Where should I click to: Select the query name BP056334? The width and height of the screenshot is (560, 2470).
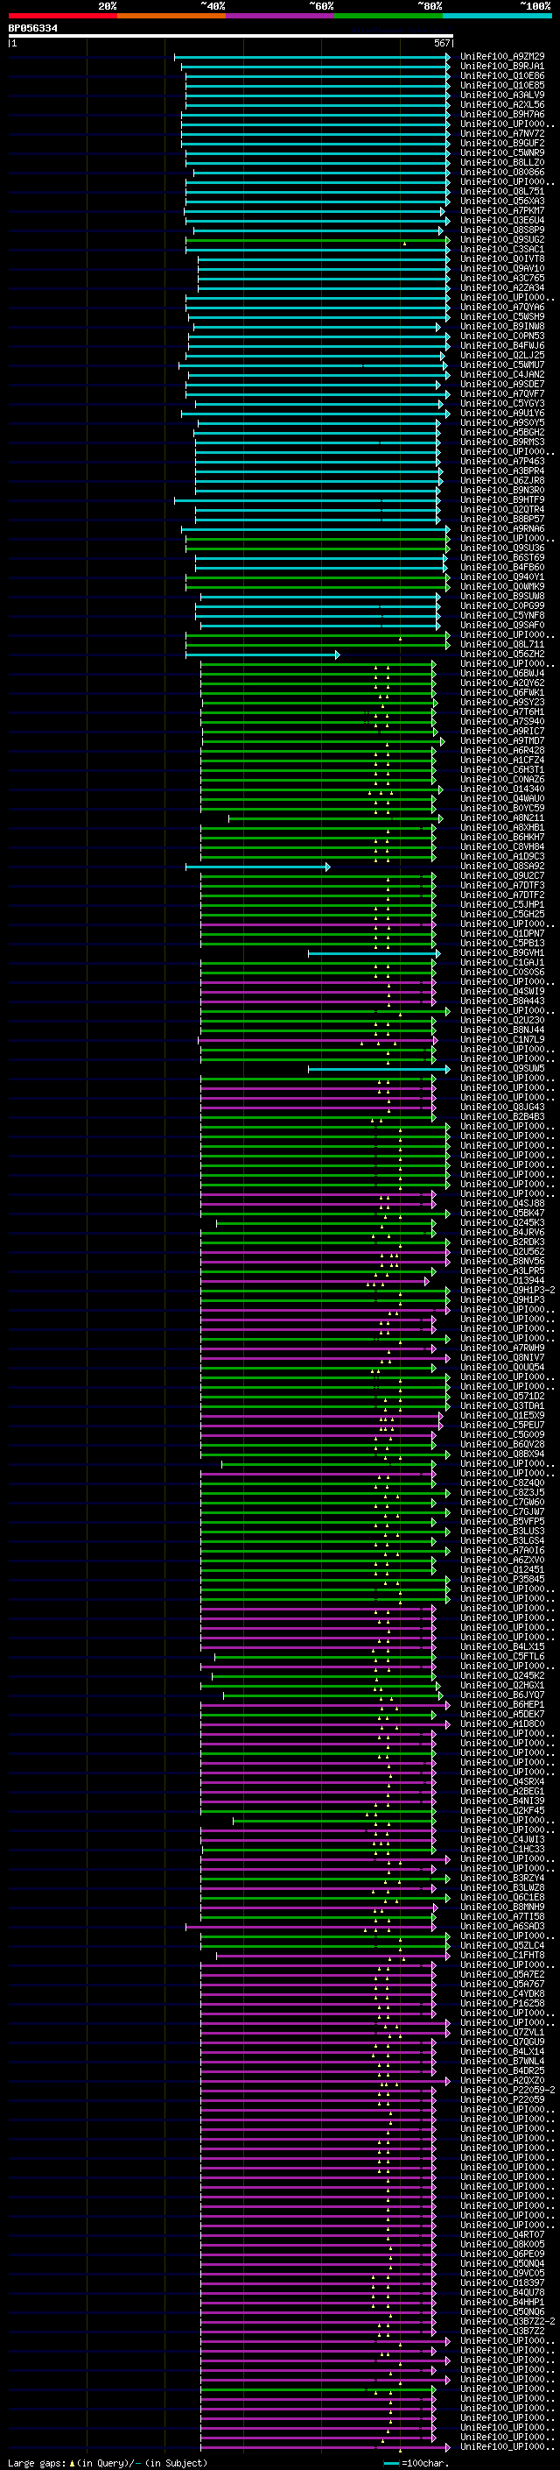pyautogui.click(x=32, y=29)
